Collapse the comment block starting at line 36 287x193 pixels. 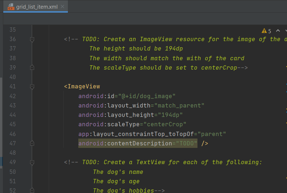tap(32, 39)
